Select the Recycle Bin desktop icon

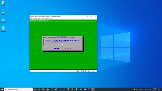pos(3,29)
